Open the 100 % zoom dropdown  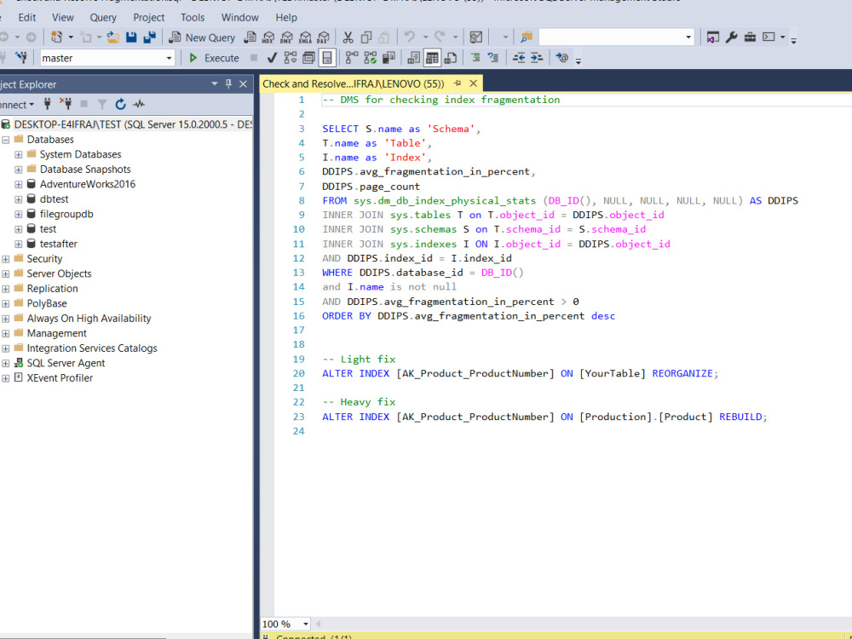(x=305, y=625)
